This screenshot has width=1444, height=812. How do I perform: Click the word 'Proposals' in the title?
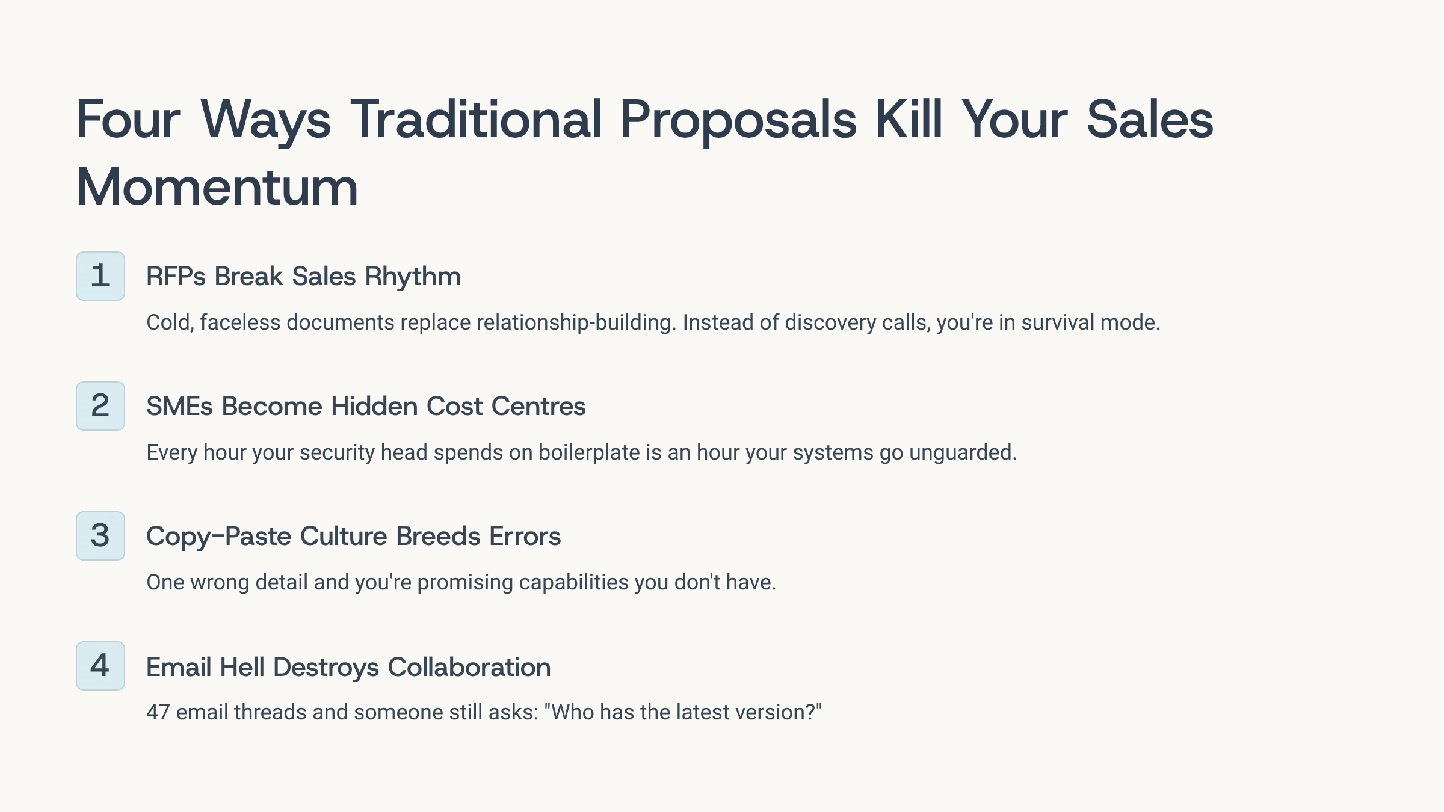(x=738, y=120)
